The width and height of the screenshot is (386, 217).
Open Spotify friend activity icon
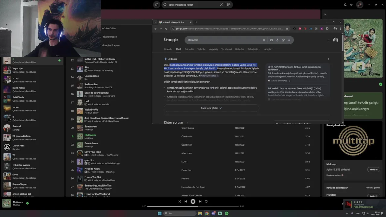pos(351,5)
